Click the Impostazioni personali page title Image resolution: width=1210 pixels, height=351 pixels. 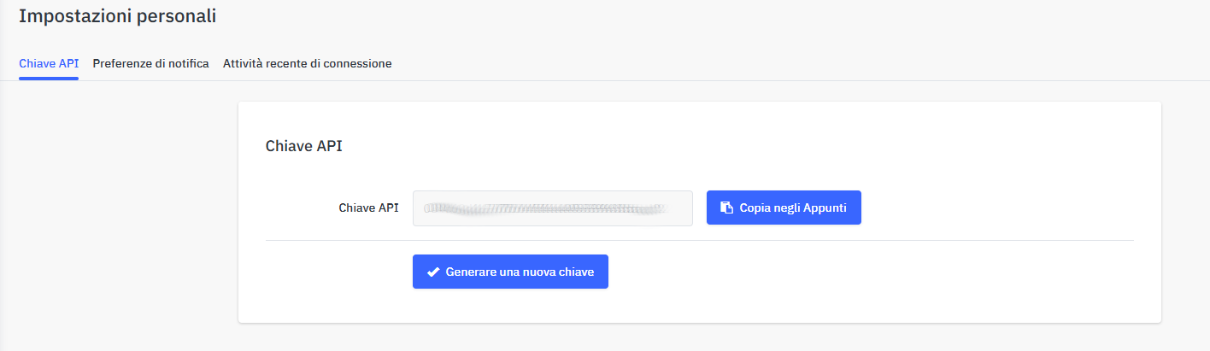[x=117, y=15]
